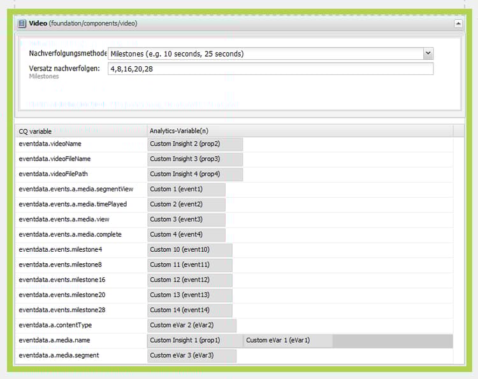Select eventdata.a.contentType row label
The width and height of the screenshot is (478, 379).
[x=55, y=325]
